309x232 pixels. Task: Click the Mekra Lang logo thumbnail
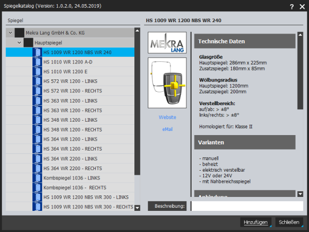[167, 43]
